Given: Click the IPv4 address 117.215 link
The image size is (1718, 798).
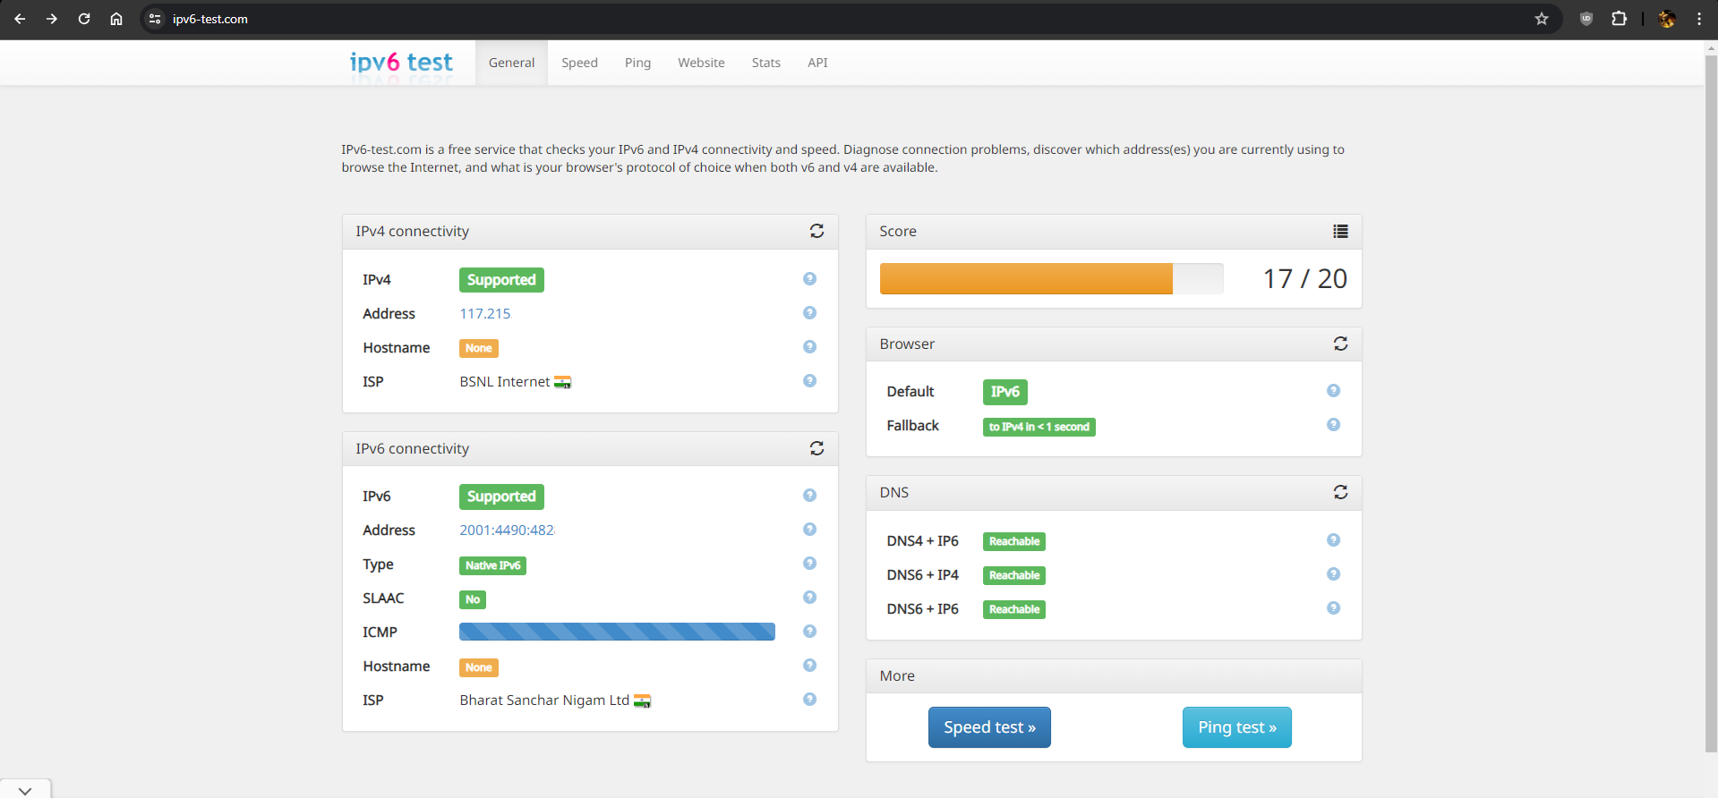Looking at the screenshot, I should [484, 313].
